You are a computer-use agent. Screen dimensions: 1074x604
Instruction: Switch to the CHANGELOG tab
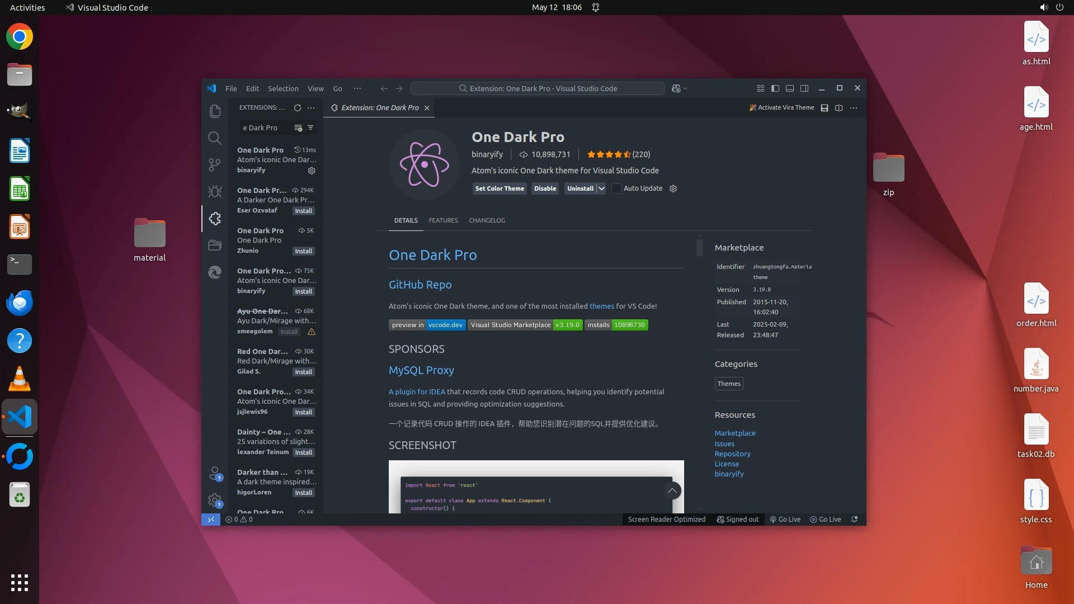click(487, 220)
